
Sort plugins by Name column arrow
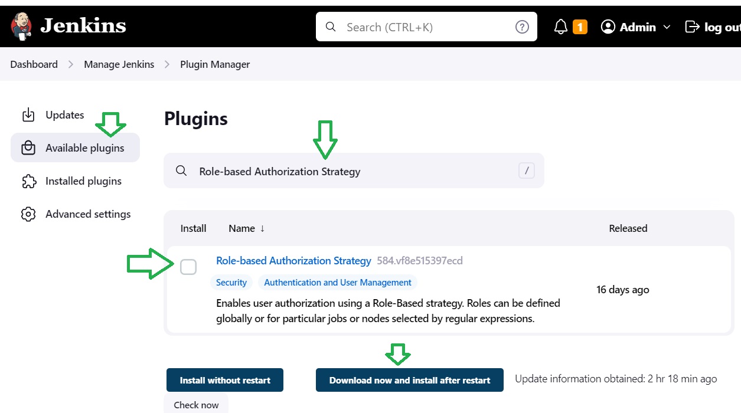[262, 228]
